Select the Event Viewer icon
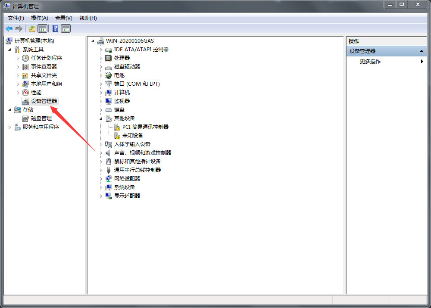This screenshot has height=308, width=431. (x=25, y=67)
